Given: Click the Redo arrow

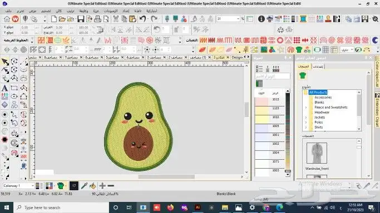Looking at the screenshot, I should coord(154,19).
